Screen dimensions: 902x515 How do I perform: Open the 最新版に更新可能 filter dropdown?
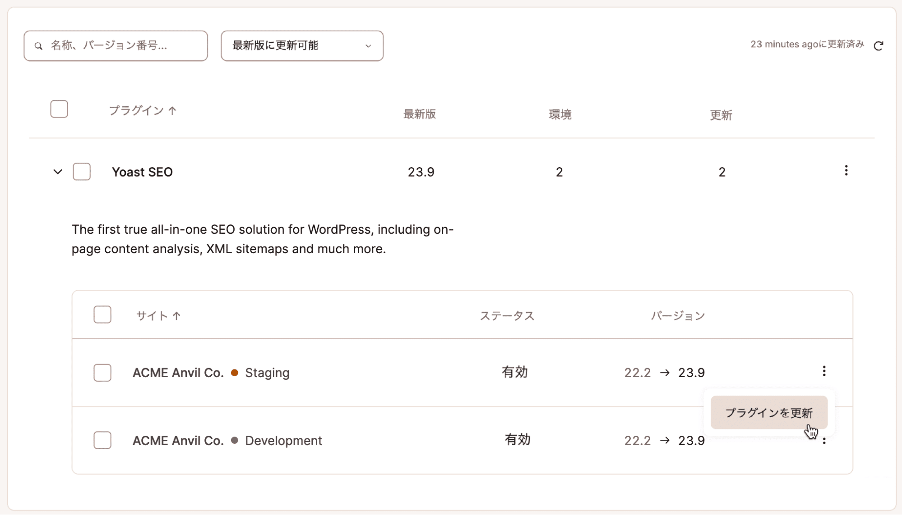301,46
